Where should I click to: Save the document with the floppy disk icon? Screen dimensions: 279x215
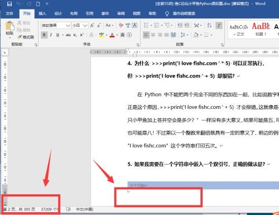pos(9,4)
